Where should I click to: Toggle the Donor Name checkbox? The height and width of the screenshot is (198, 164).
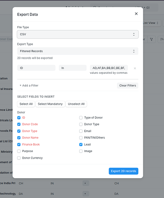coord(19,138)
